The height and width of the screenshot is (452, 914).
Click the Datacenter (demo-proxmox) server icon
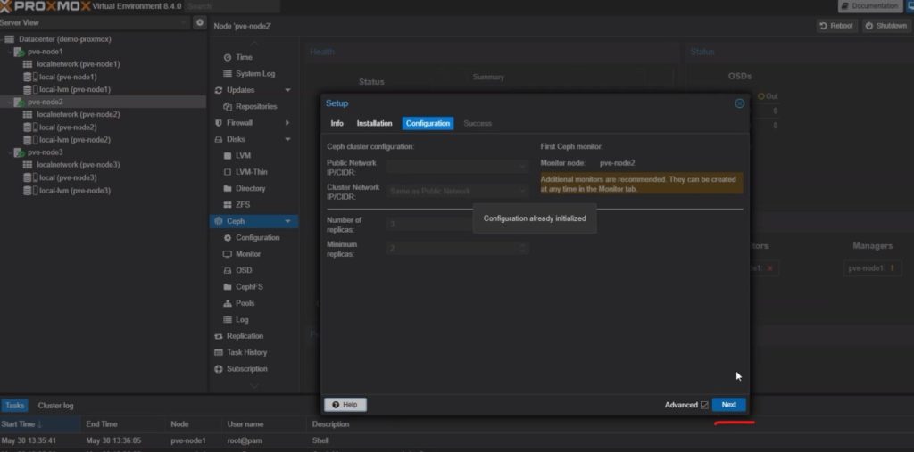tap(9, 39)
